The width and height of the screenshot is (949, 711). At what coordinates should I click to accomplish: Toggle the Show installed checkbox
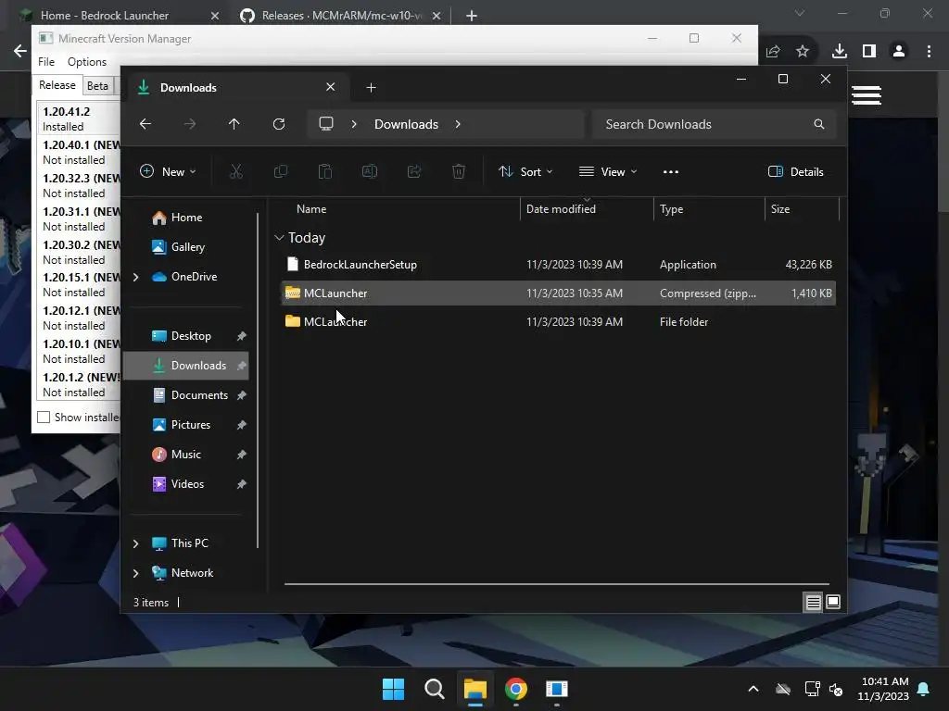(44, 418)
